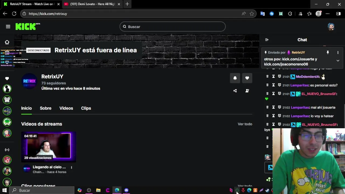345x194 pixels.
Task: Go to Kick home via logo
Action: pos(27,26)
